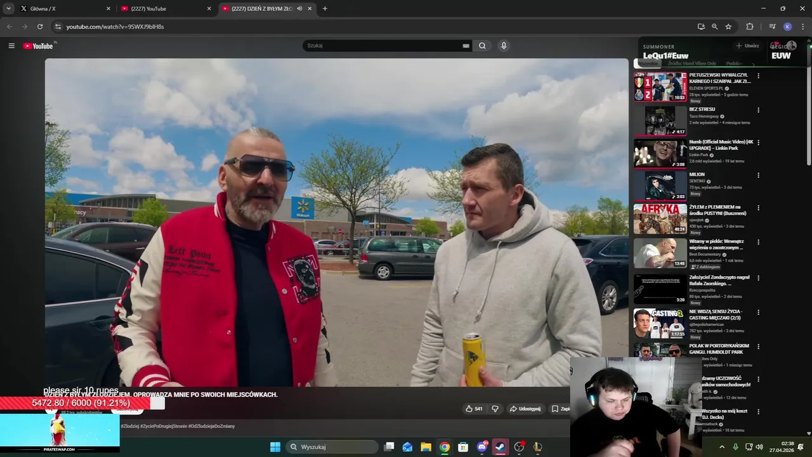The width and height of the screenshot is (812, 457).
Task: Start voice search with microphone icon
Action: (504, 46)
